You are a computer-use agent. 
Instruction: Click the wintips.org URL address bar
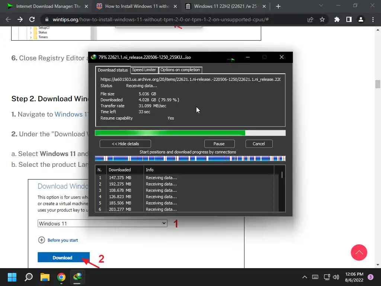160,19
